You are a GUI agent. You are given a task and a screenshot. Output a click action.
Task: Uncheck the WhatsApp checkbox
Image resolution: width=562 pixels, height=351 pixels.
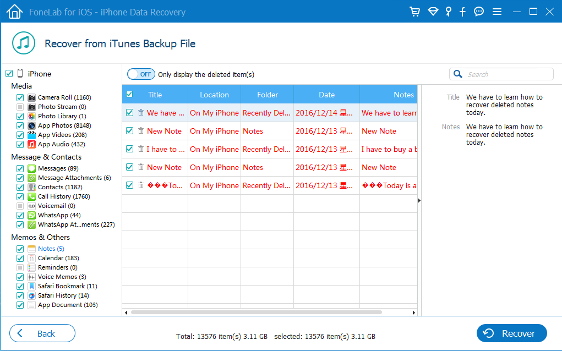coord(20,215)
